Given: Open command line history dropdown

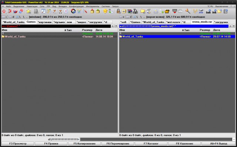Looking at the screenshot, I should coord(234,139).
